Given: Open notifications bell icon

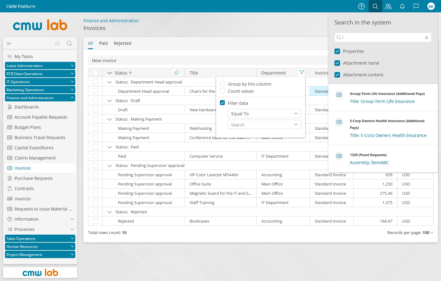Looking at the screenshot, I should pos(402,6).
